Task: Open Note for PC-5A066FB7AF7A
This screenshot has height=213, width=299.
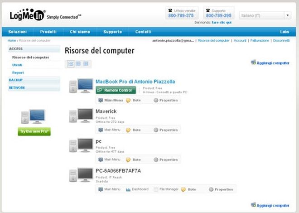Action: (188, 189)
